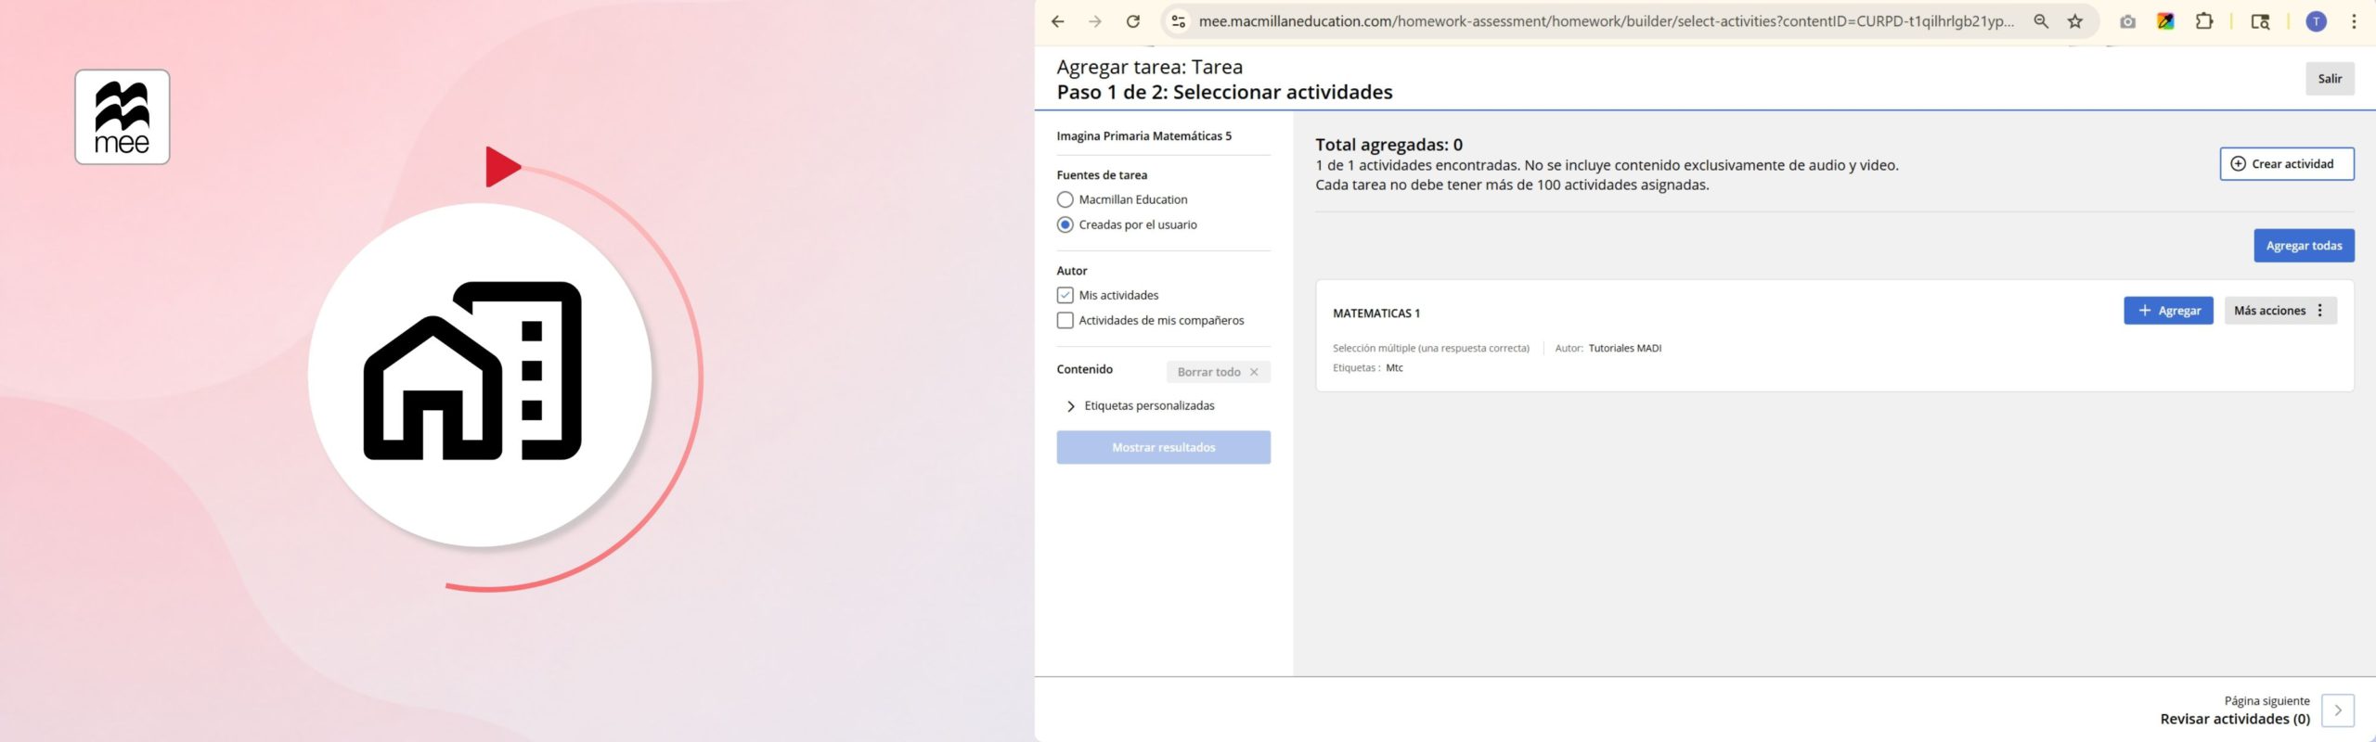Open the colorful pencil extension icon
This screenshot has height=742, width=2376.
click(2165, 21)
